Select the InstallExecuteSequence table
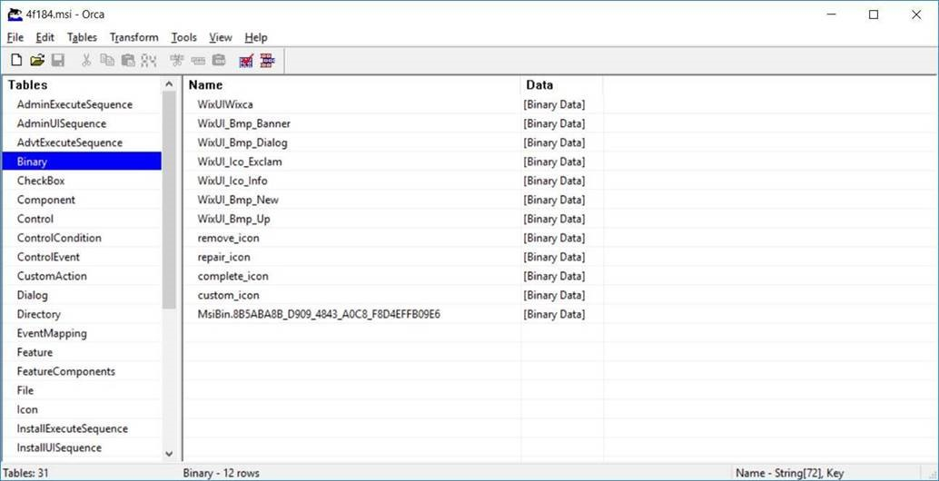This screenshot has height=481, width=939. pyautogui.click(x=72, y=428)
